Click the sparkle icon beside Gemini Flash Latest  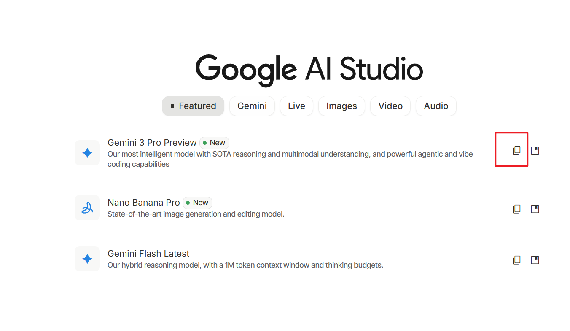(87, 259)
